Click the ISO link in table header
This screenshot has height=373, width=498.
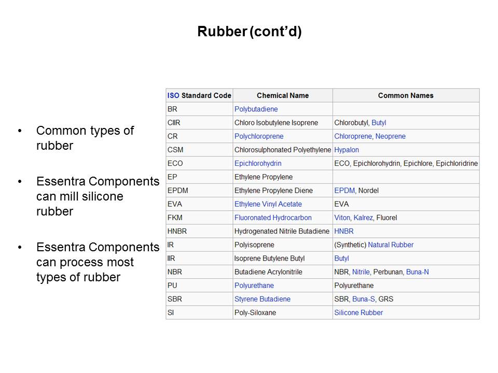173,95
